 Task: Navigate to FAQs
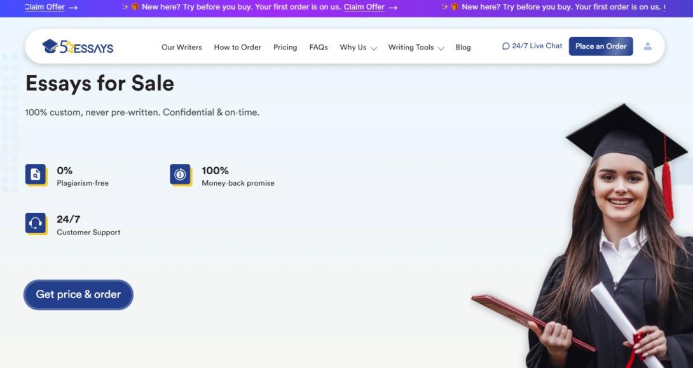[x=319, y=47]
